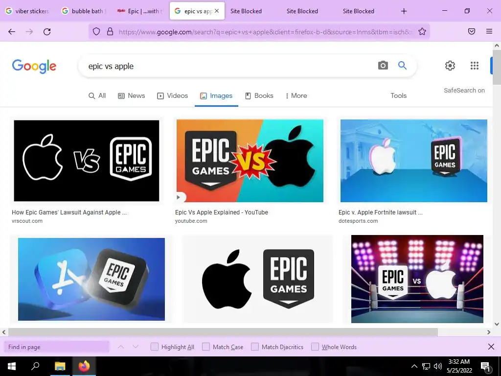Screen dimensions: 501x376
Task: Open the Firefox application menu
Action: (489, 31)
